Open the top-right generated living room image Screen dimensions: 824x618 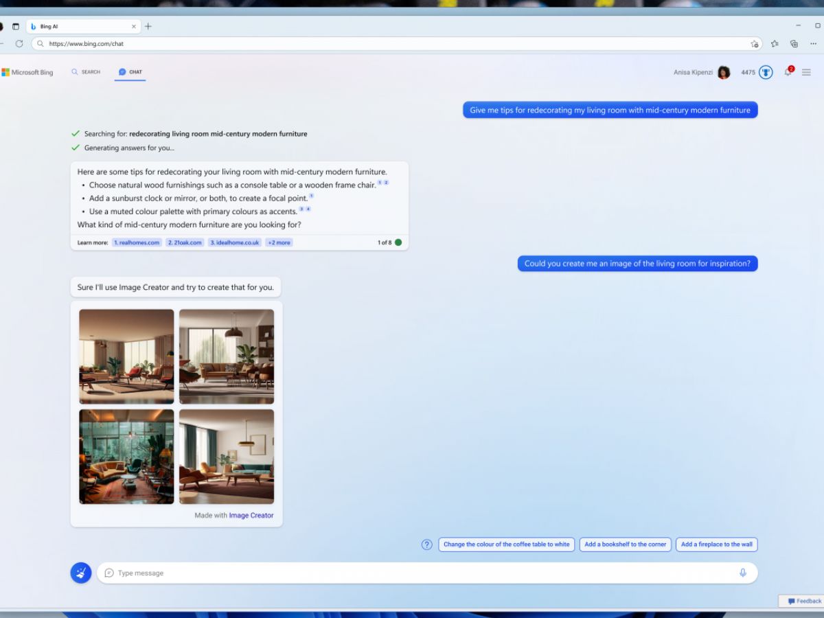(x=227, y=356)
